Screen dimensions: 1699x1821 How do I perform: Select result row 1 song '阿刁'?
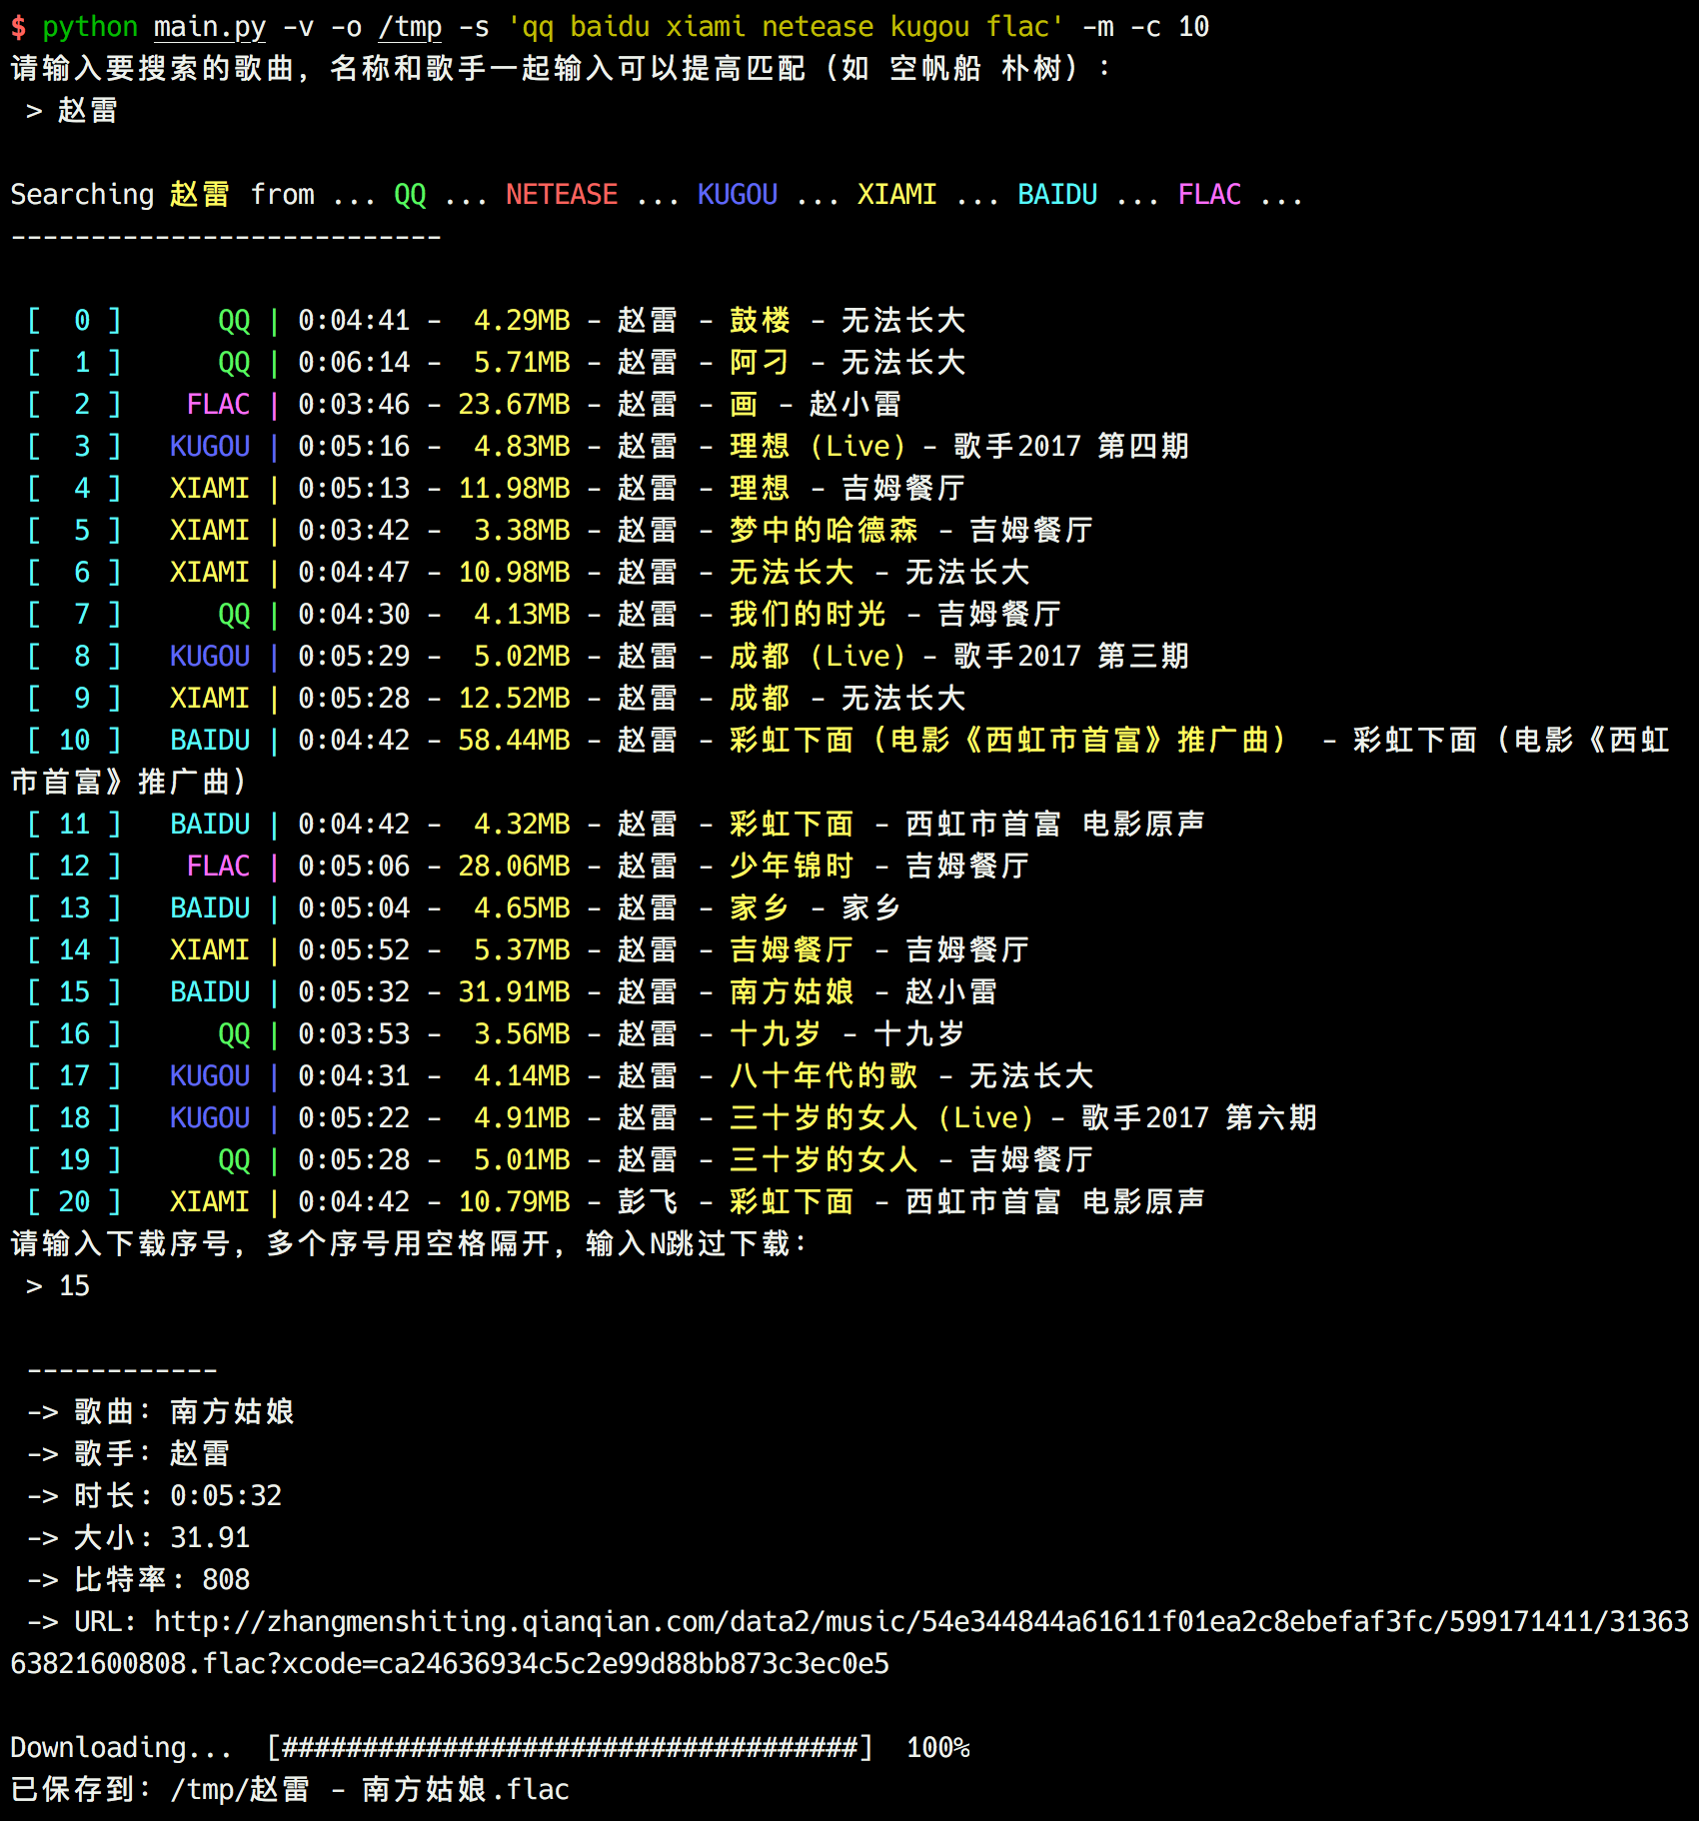(x=760, y=362)
